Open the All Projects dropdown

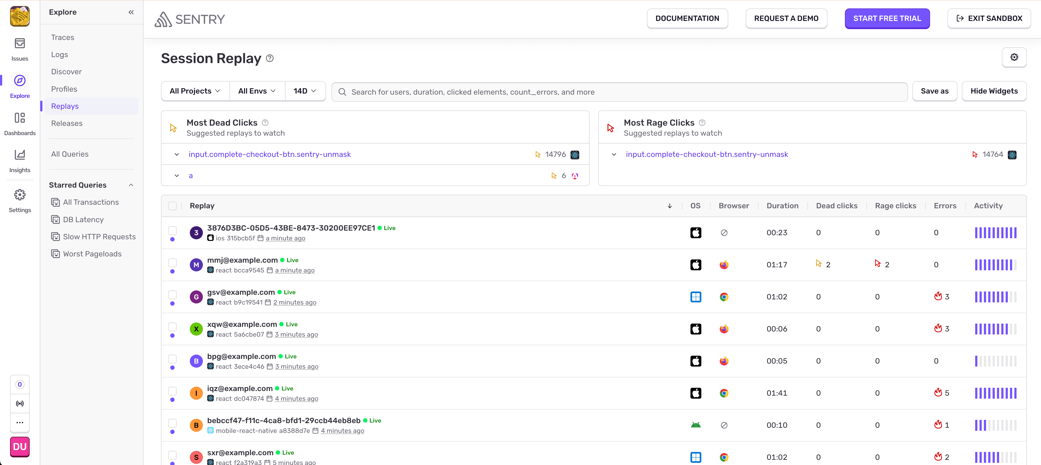point(195,91)
